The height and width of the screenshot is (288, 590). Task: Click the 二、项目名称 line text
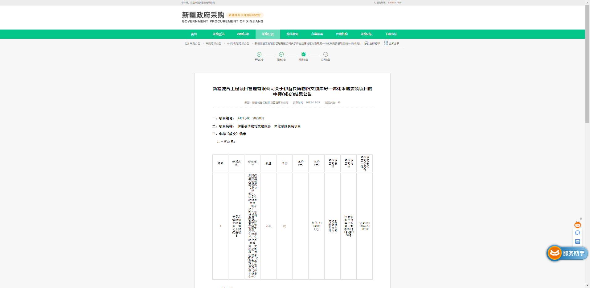pyautogui.click(x=256, y=126)
